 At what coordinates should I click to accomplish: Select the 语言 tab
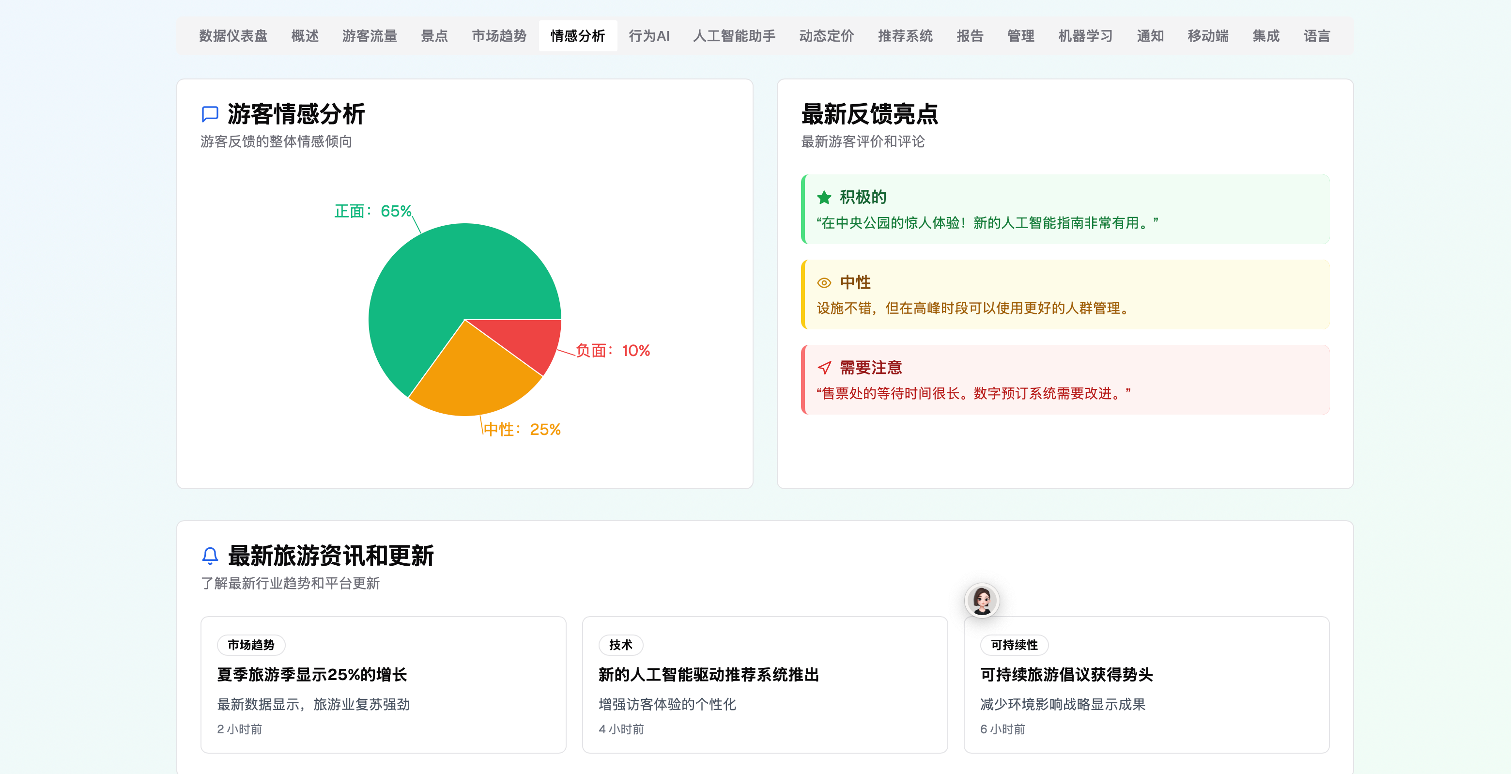(x=1316, y=36)
